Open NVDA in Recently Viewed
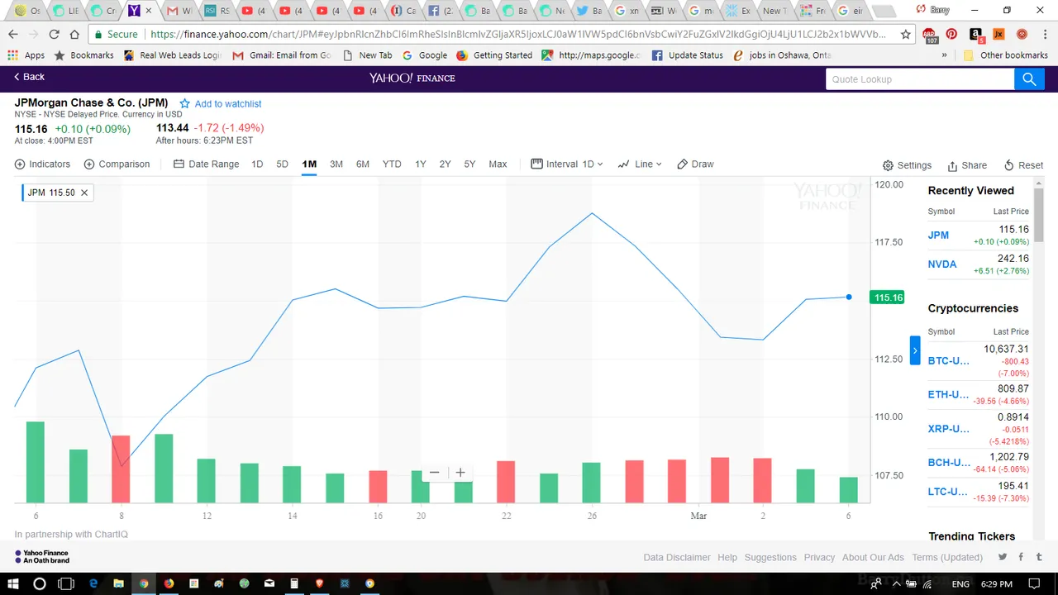This screenshot has height=595, width=1058. click(942, 264)
